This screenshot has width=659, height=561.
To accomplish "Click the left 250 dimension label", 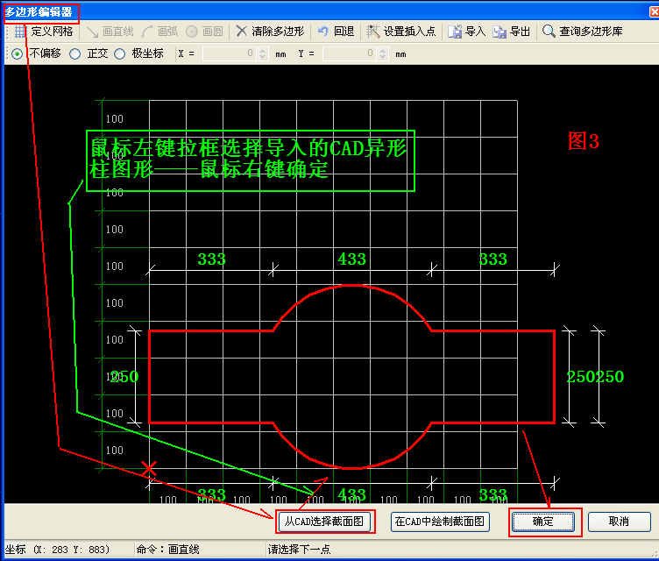I will tap(124, 376).
